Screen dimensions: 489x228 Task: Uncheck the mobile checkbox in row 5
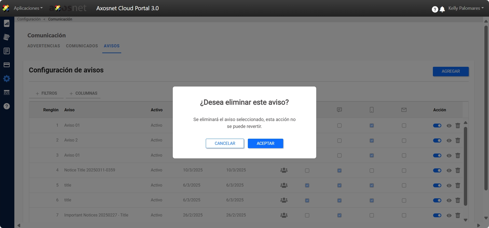[x=372, y=186]
